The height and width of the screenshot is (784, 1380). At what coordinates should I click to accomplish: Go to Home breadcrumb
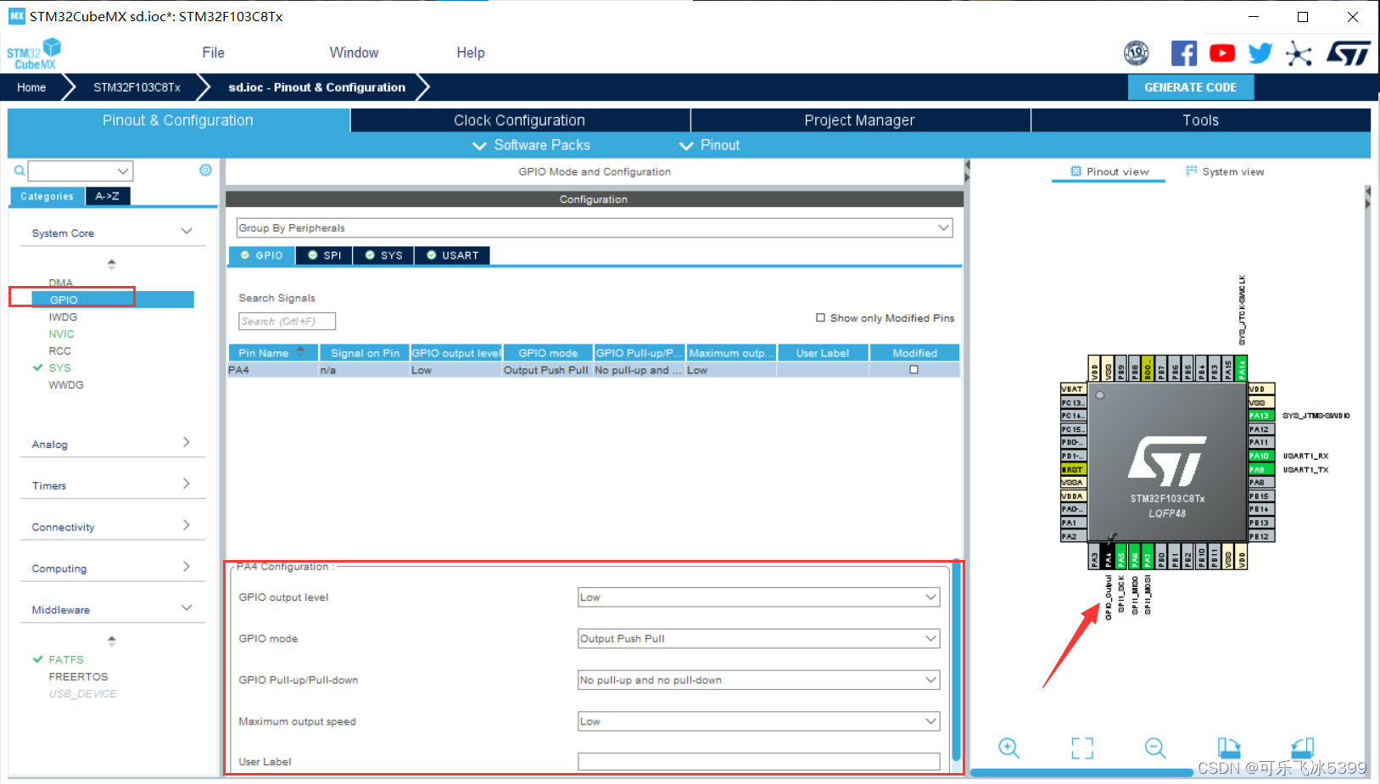click(31, 87)
